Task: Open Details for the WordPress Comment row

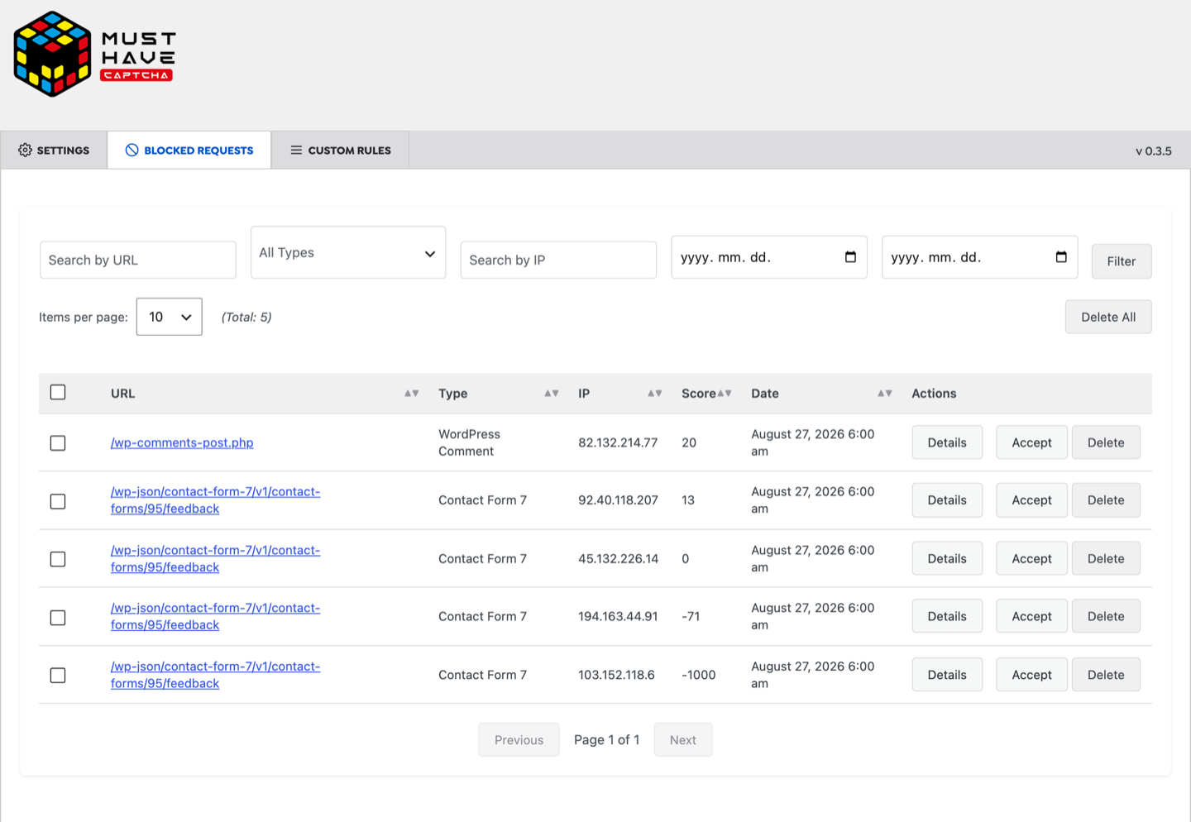Action: click(x=947, y=442)
